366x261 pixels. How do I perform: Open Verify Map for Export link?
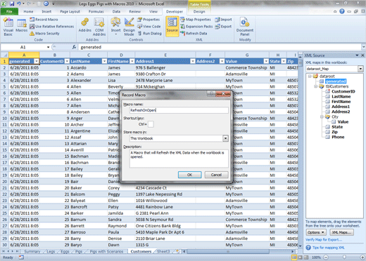point(324,240)
